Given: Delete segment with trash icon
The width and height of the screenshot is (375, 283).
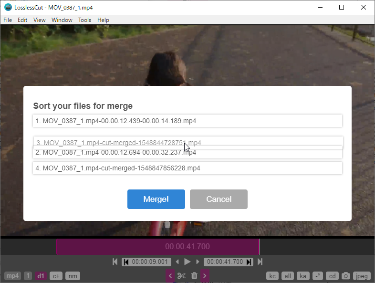Looking at the screenshot, I should [194, 276].
